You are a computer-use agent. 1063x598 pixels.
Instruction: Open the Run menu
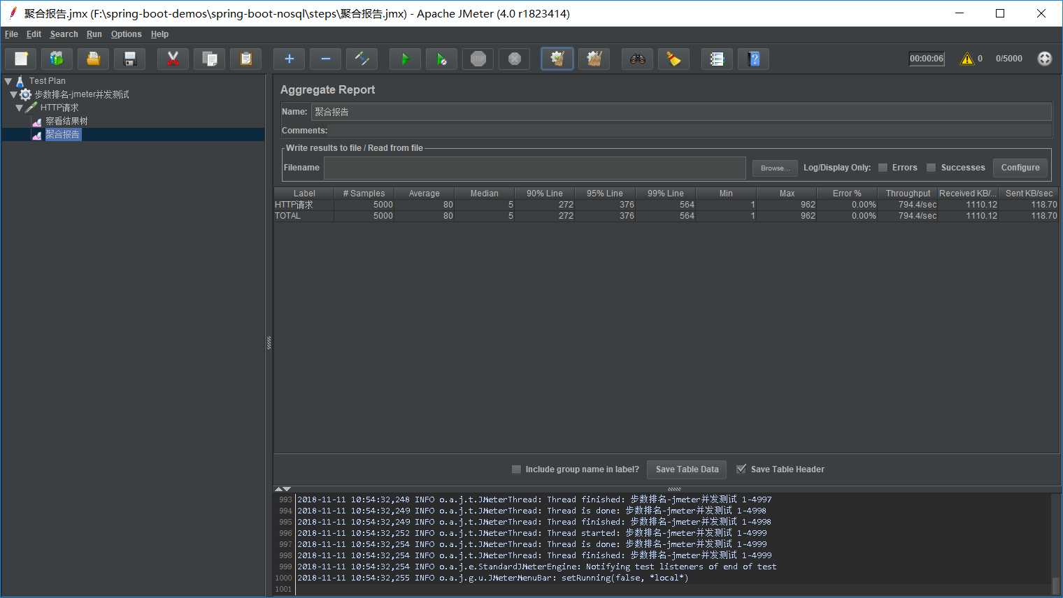94,34
